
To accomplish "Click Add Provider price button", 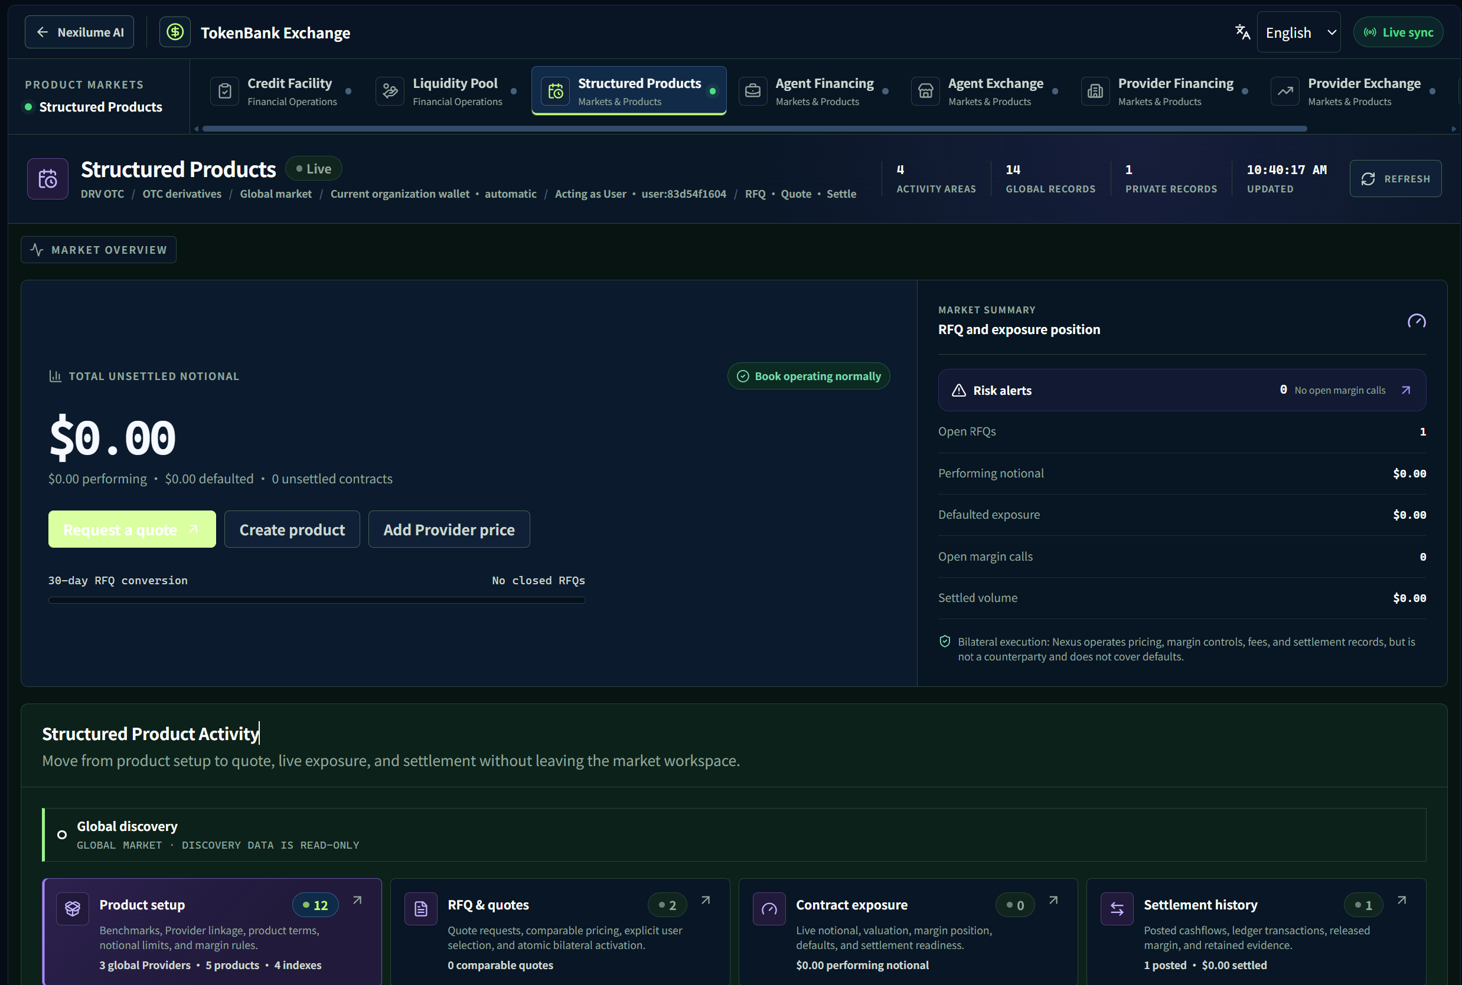I will point(449,529).
